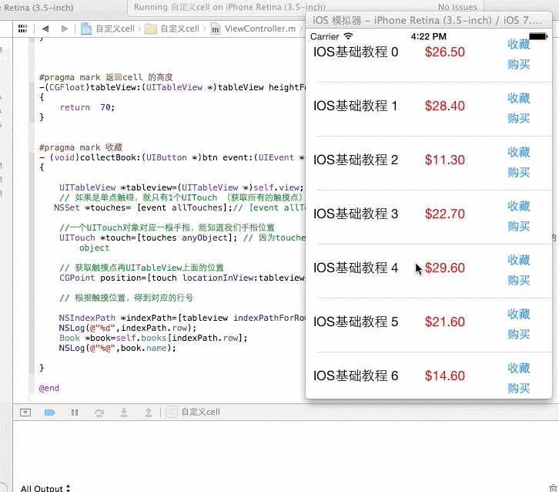Click price $26.50
559x492 pixels.
point(444,52)
